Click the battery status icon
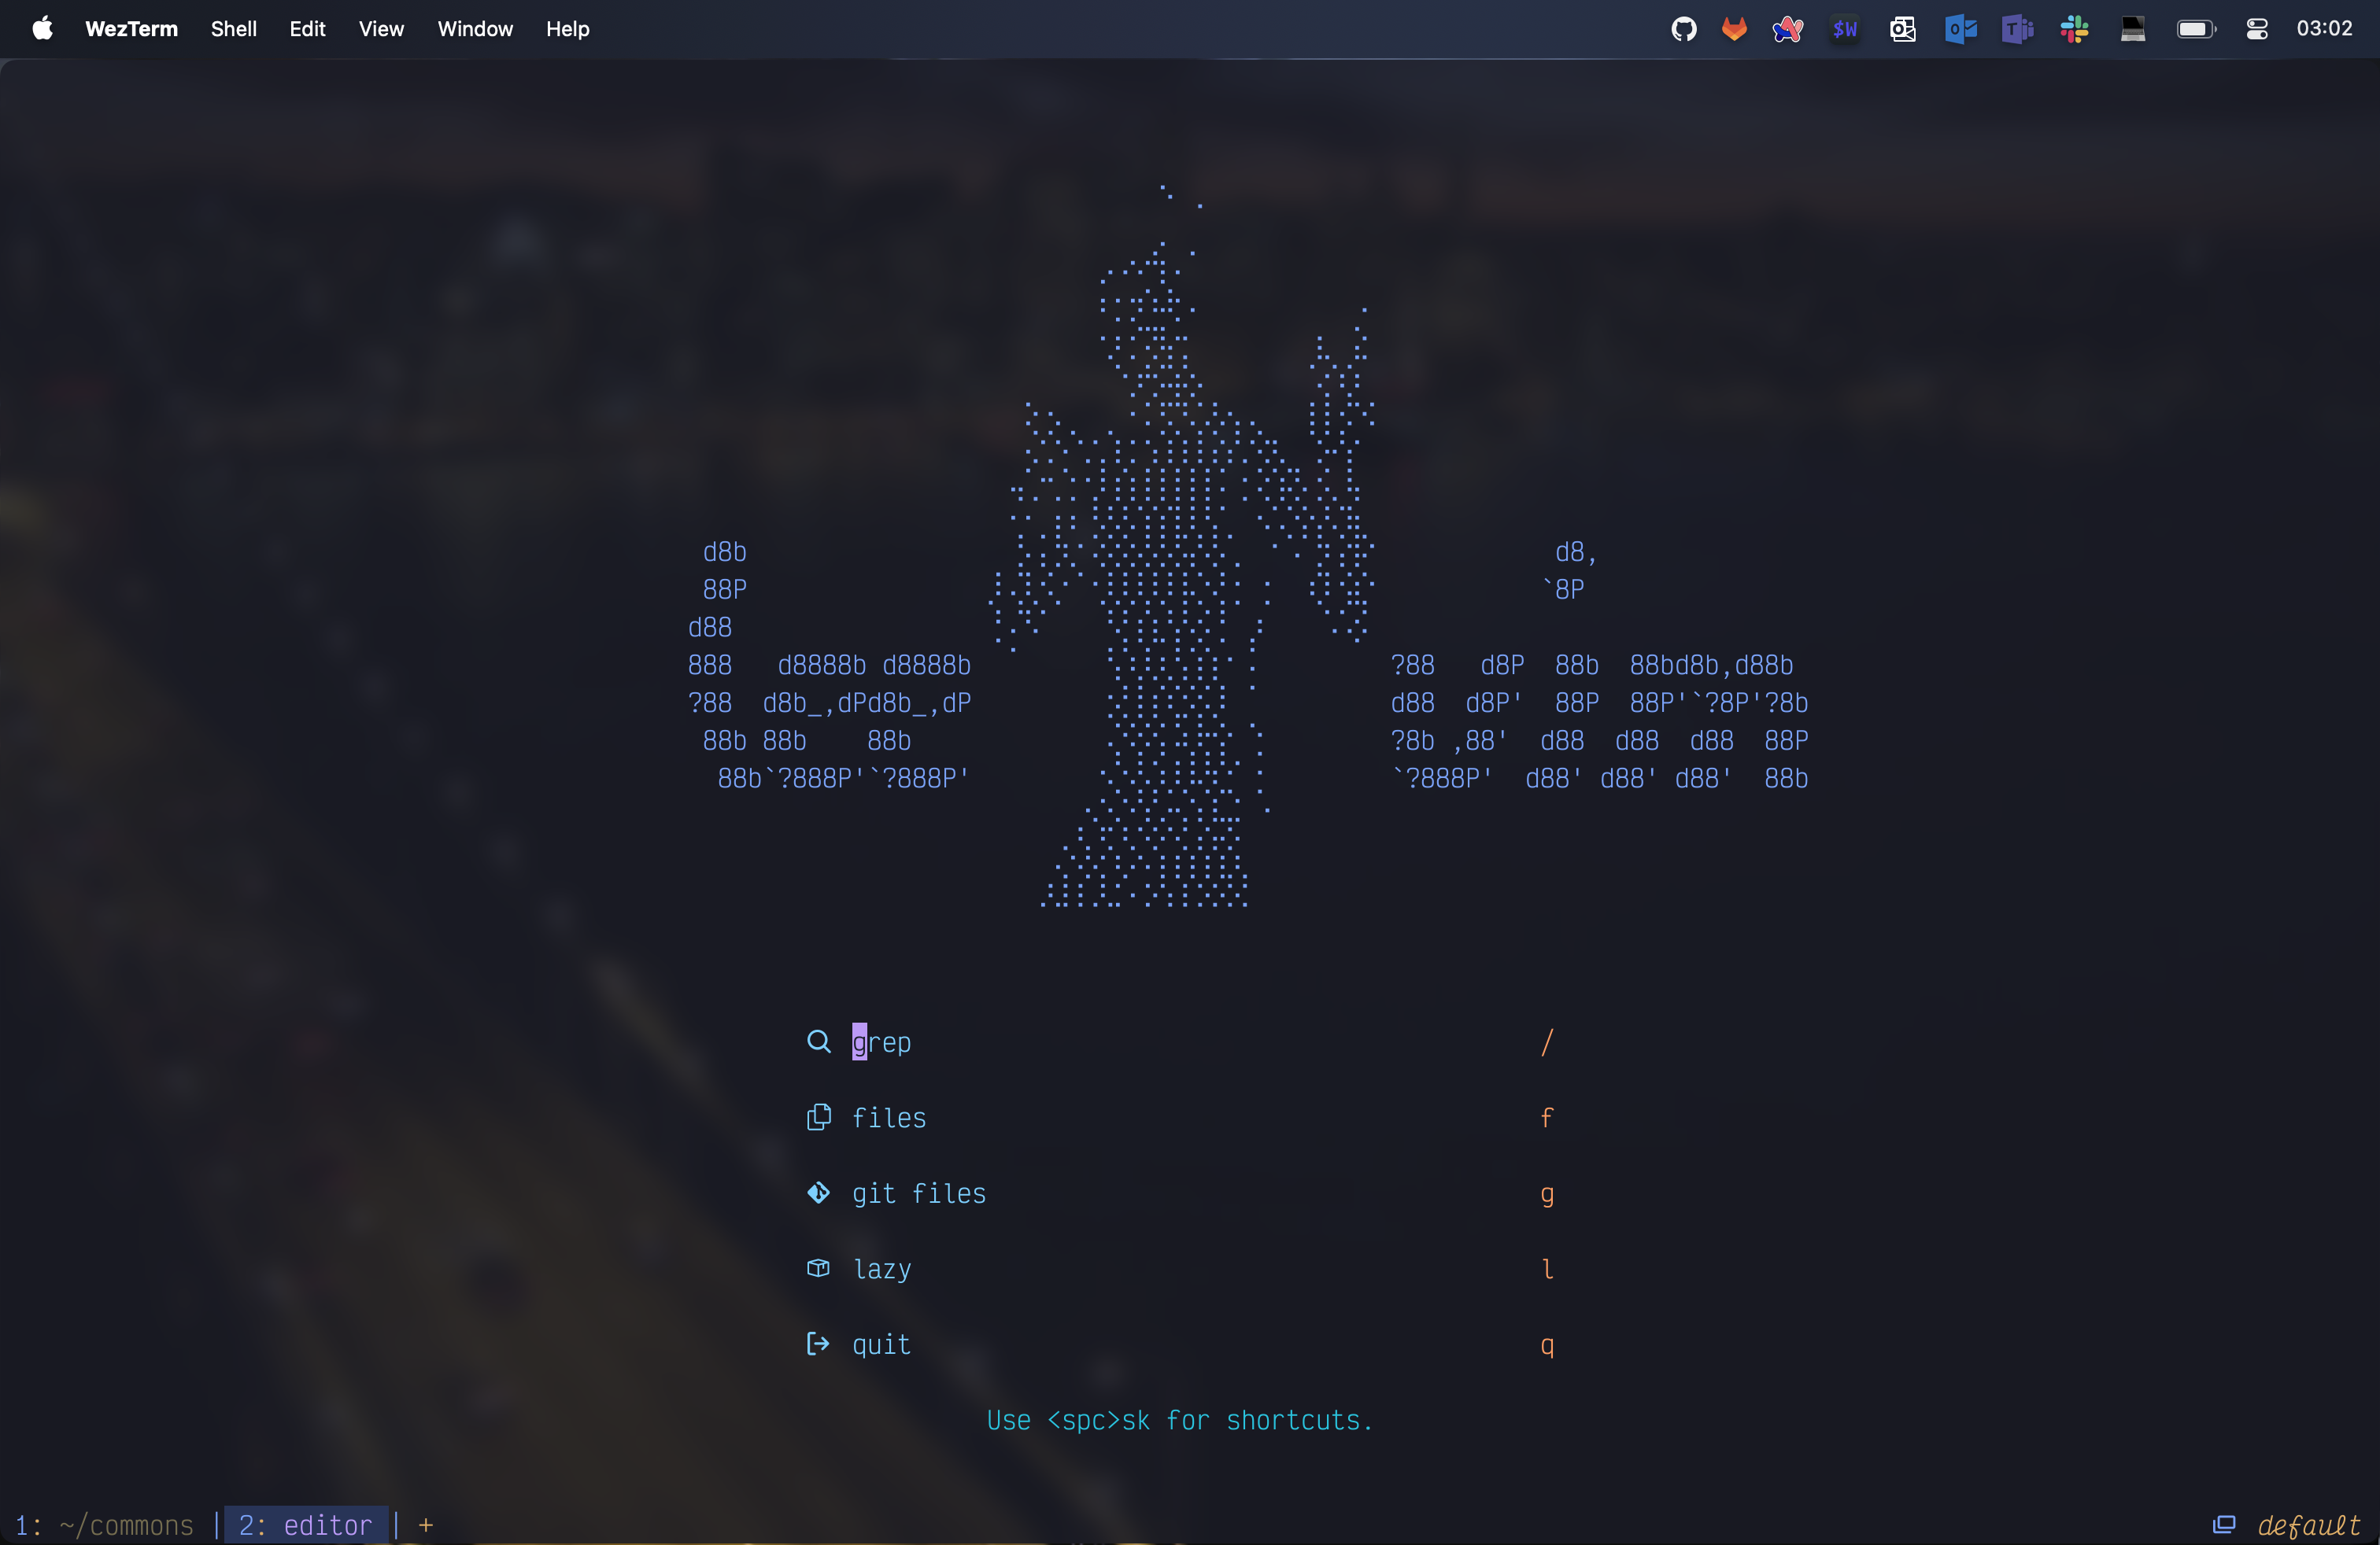The image size is (2380, 1545). click(x=2196, y=29)
